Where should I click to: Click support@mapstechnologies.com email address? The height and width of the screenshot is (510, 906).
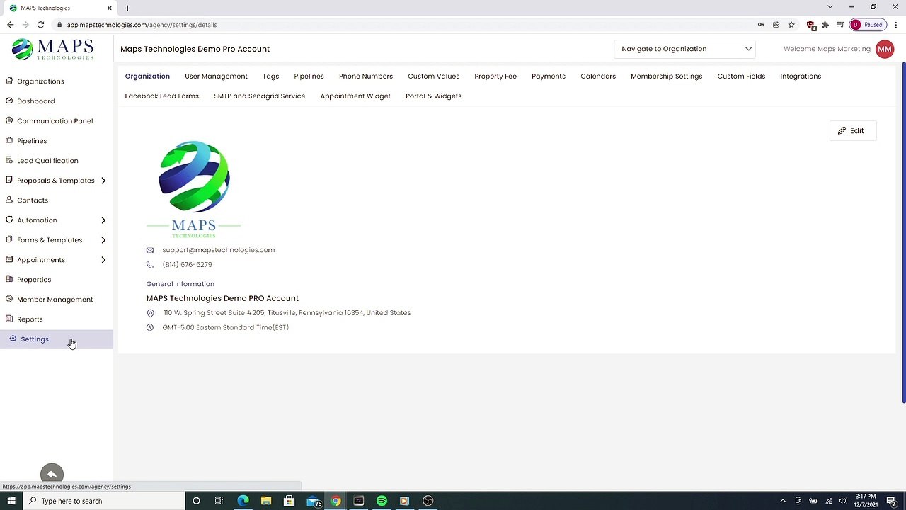[218, 250]
